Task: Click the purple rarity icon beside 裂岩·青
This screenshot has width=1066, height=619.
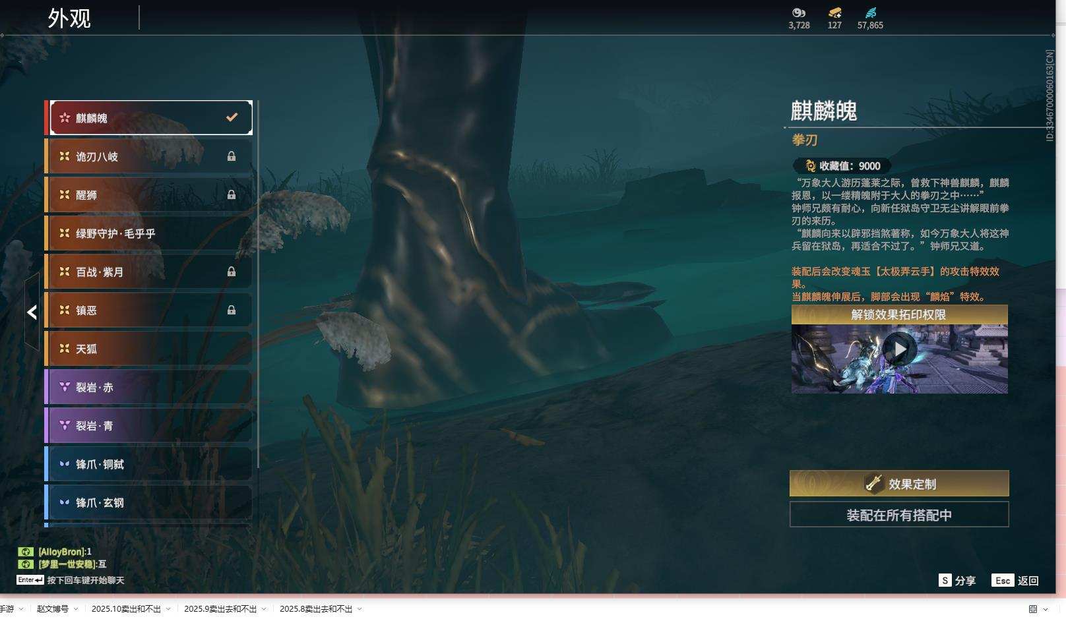Action: (x=65, y=426)
